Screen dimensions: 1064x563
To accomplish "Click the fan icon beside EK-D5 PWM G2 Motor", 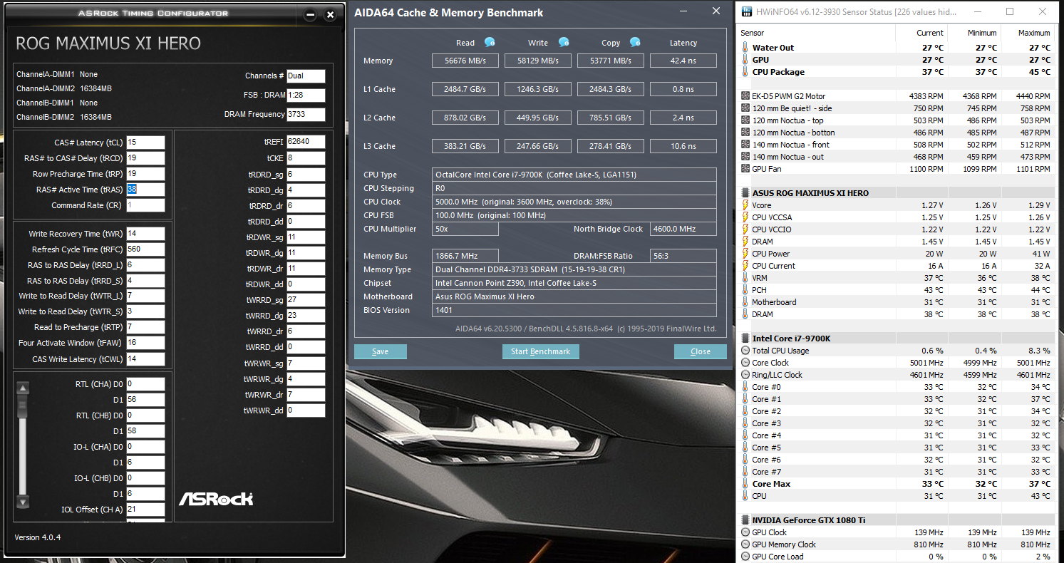I will tap(745, 96).
